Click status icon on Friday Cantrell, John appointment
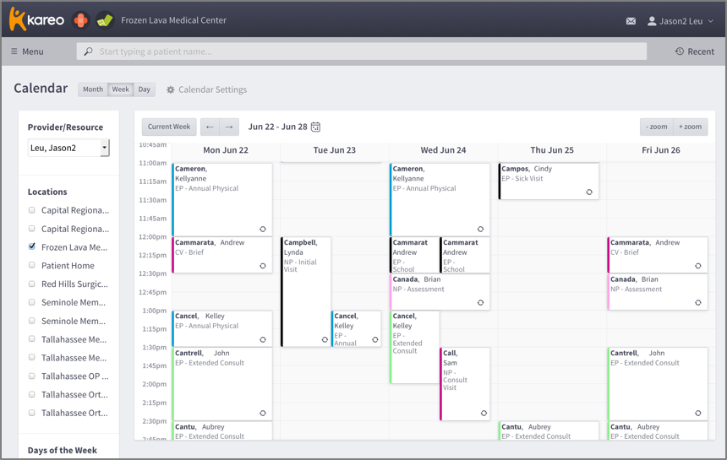Viewport: 727px width, 460px height. coord(697,414)
